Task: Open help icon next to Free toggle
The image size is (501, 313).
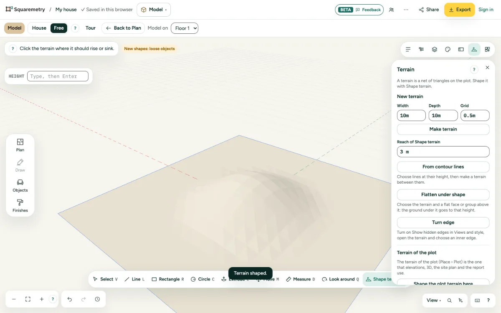Action: [75, 28]
